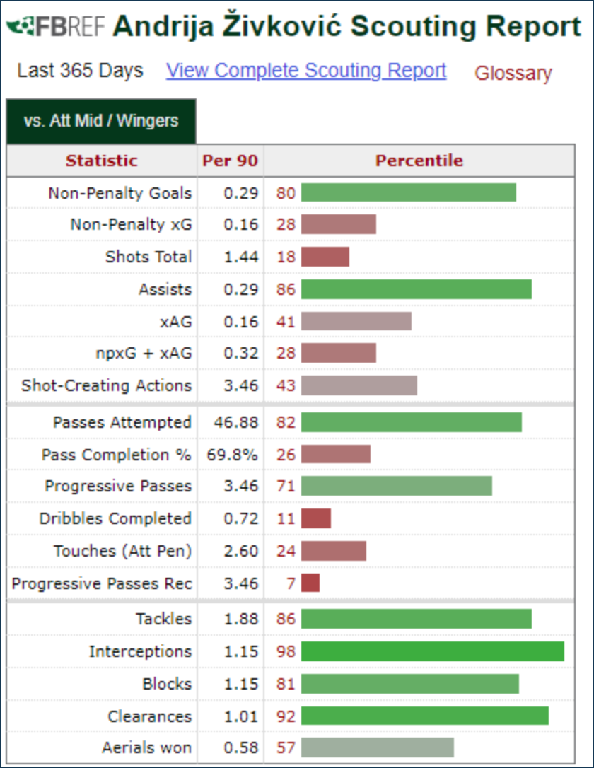Click the Dribbles Completed percentile bar
This screenshot has width=594, height=768.
(316, 518)
